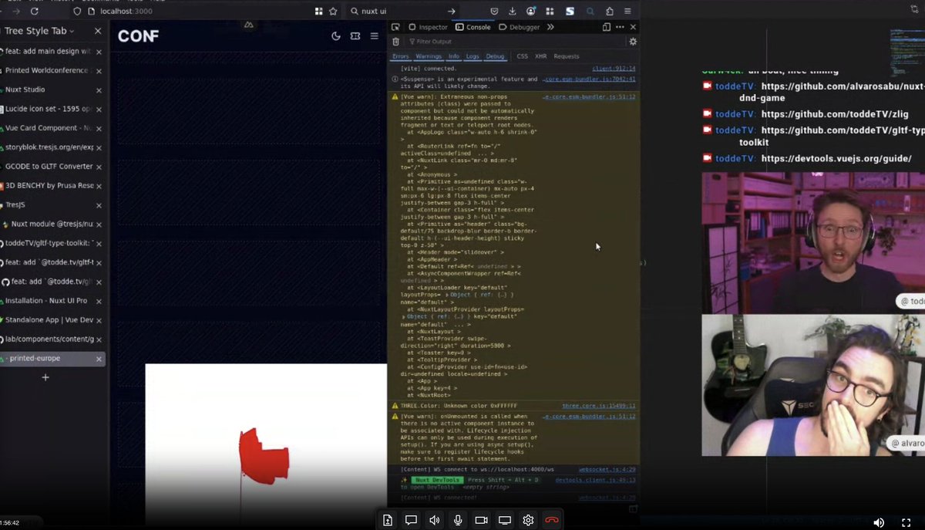Image resolution: width=925 pixels, height=530 pixels.
Task: Toggle the CSS console filter
Action: pos(523,56)
